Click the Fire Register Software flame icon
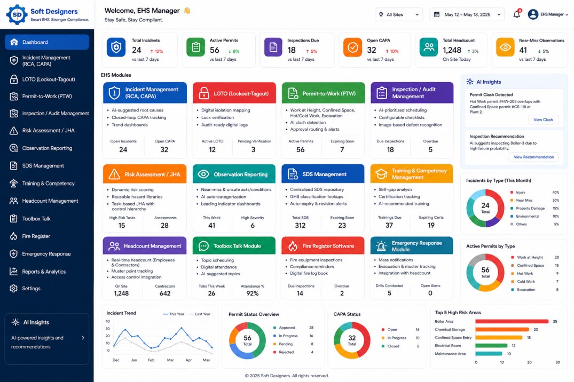 click(293, 246)
